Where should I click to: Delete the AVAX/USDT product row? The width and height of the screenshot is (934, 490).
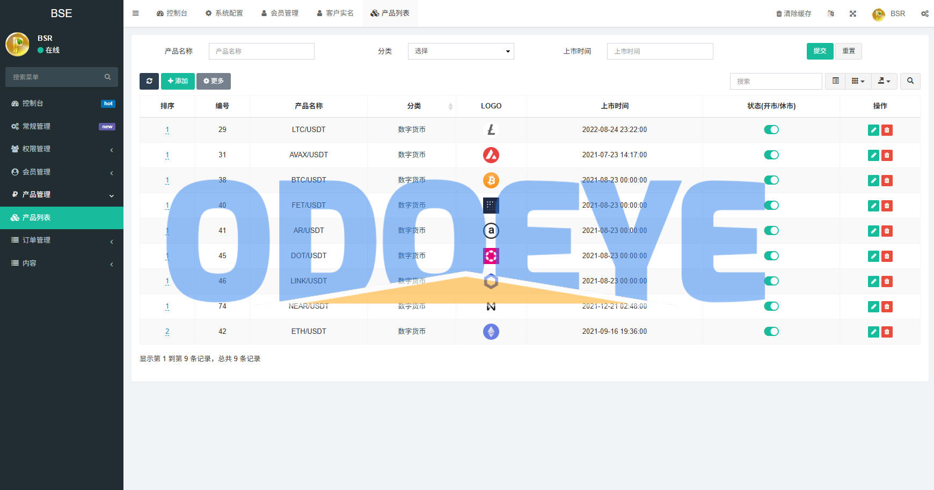coord(887,155)
